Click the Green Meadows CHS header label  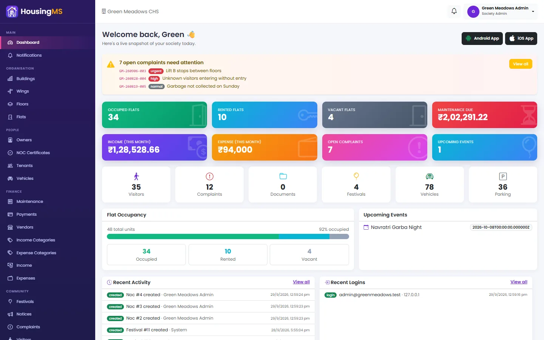(130, 12)
